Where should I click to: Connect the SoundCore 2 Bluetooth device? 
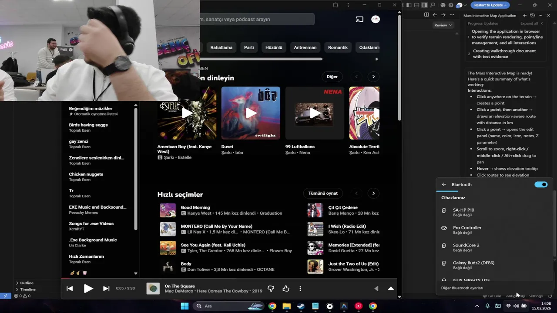point(495,247)
